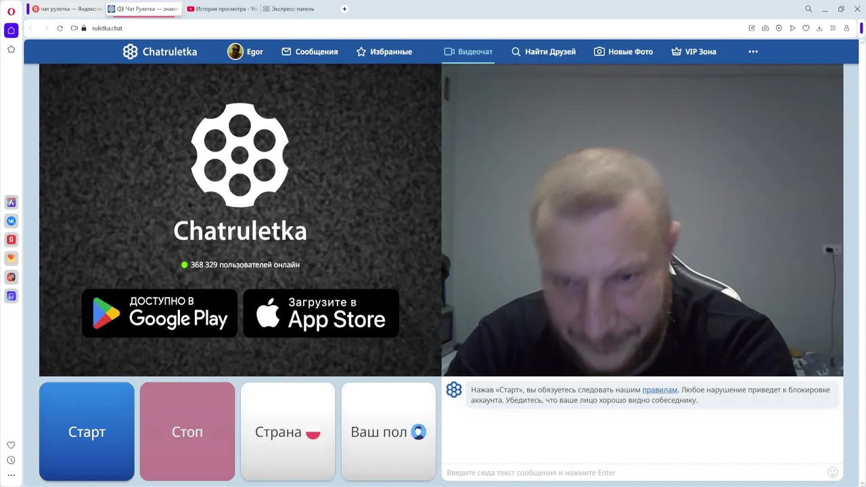Open the 'правилам' rules link

pyautogui.click(x=660, y=390)
